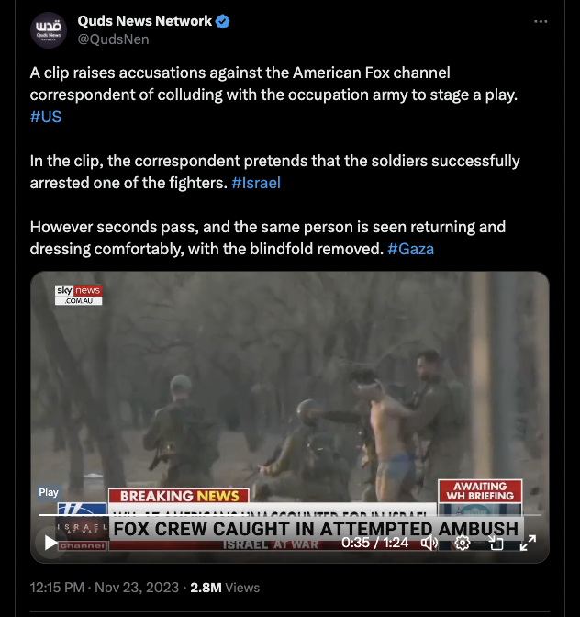Play the video with the round play button

pos(51,543)
